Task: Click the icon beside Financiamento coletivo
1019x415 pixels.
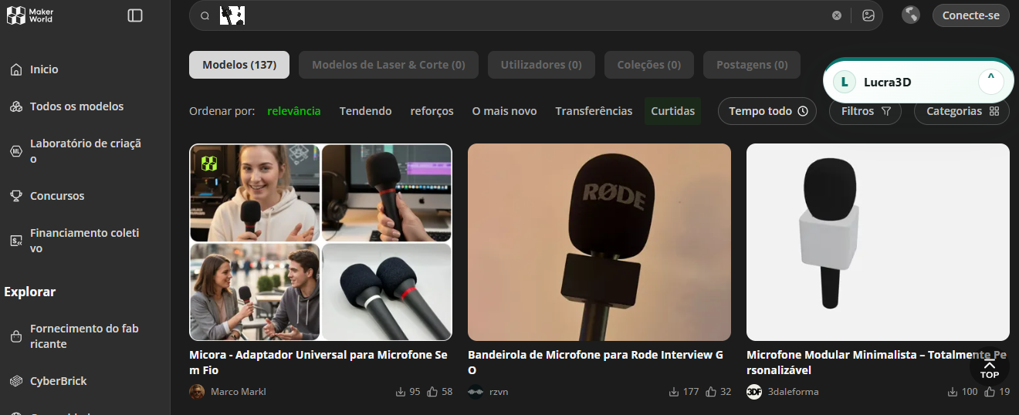Action: click(x=16, y=241)
